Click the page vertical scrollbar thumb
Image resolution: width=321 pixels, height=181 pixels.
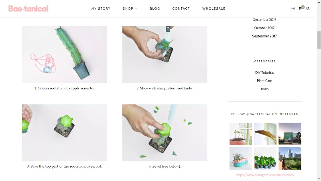point(319,40)
